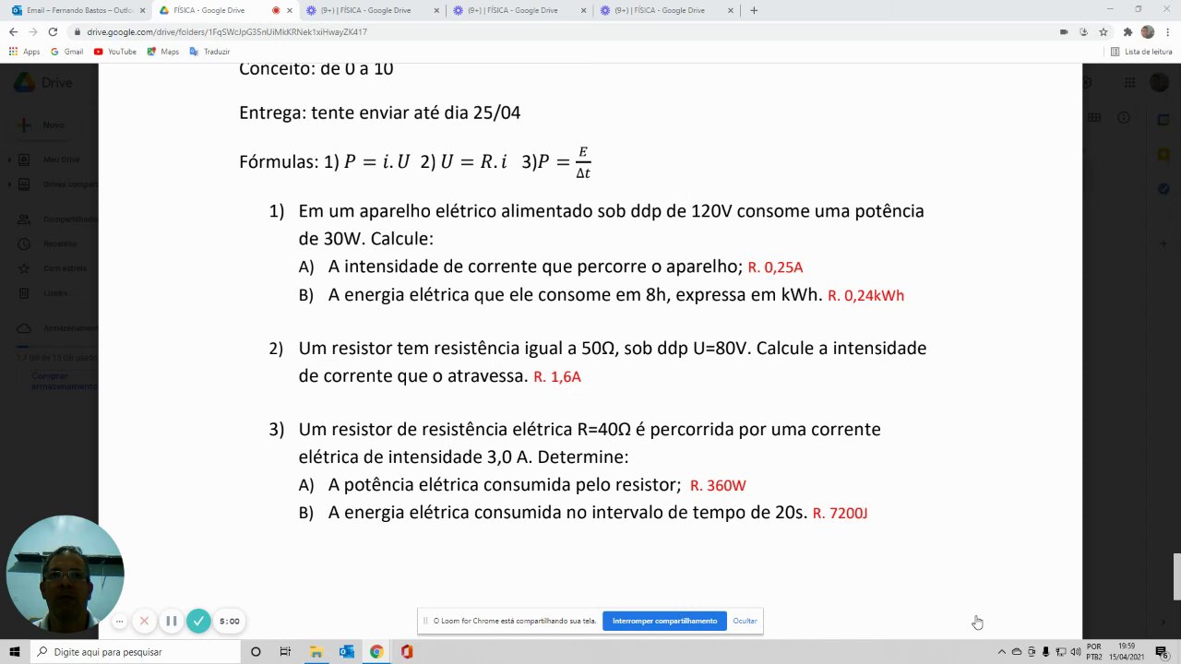Go back in the browser

tap(13, 31)
